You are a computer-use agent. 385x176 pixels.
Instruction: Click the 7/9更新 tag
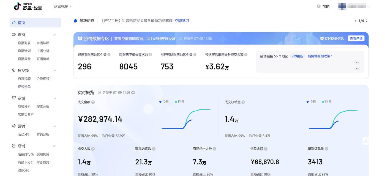pyautogui.click(x=297, y=56)
